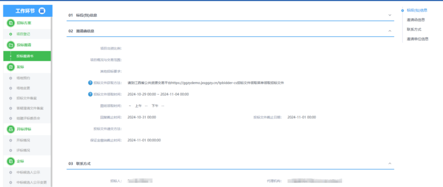Select 投标邀请书 in the sidebar

click(x=27, y=56)
